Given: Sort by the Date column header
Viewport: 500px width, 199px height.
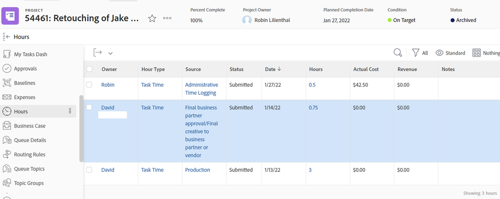Looking at the screenshot, I should point(273,69).
